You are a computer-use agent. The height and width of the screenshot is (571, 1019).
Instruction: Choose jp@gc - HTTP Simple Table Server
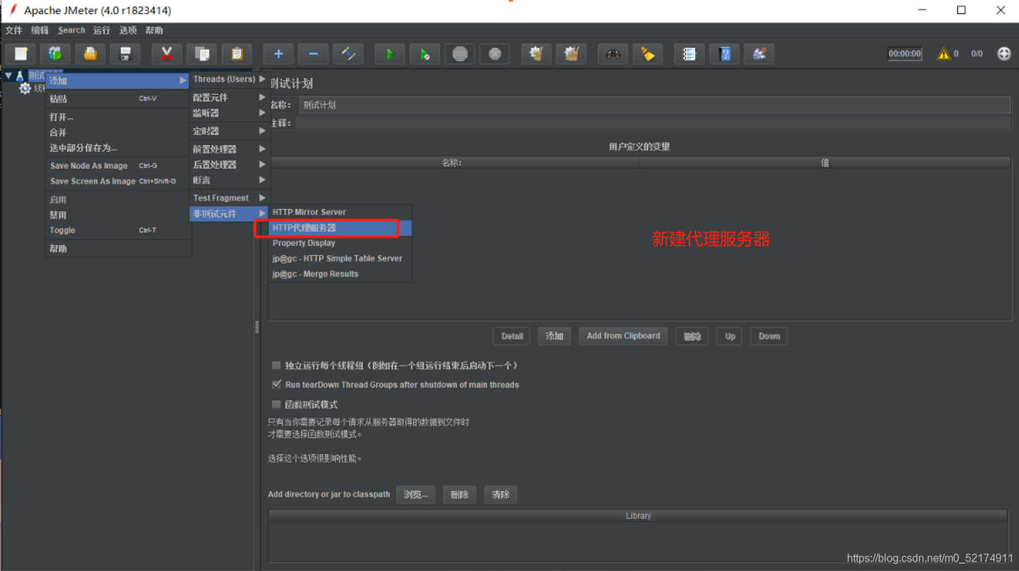(340, 259)
